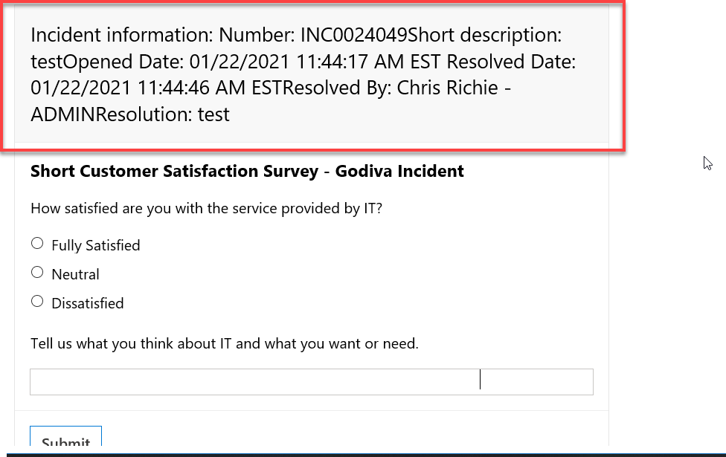
Task: Click the Incident information panel
Action: click(x=312, y=74)
